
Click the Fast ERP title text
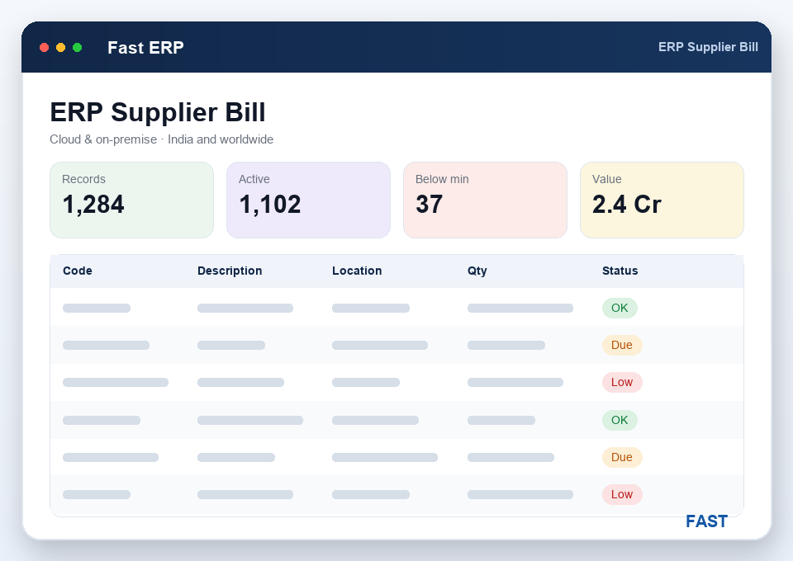tap(145, 48)
